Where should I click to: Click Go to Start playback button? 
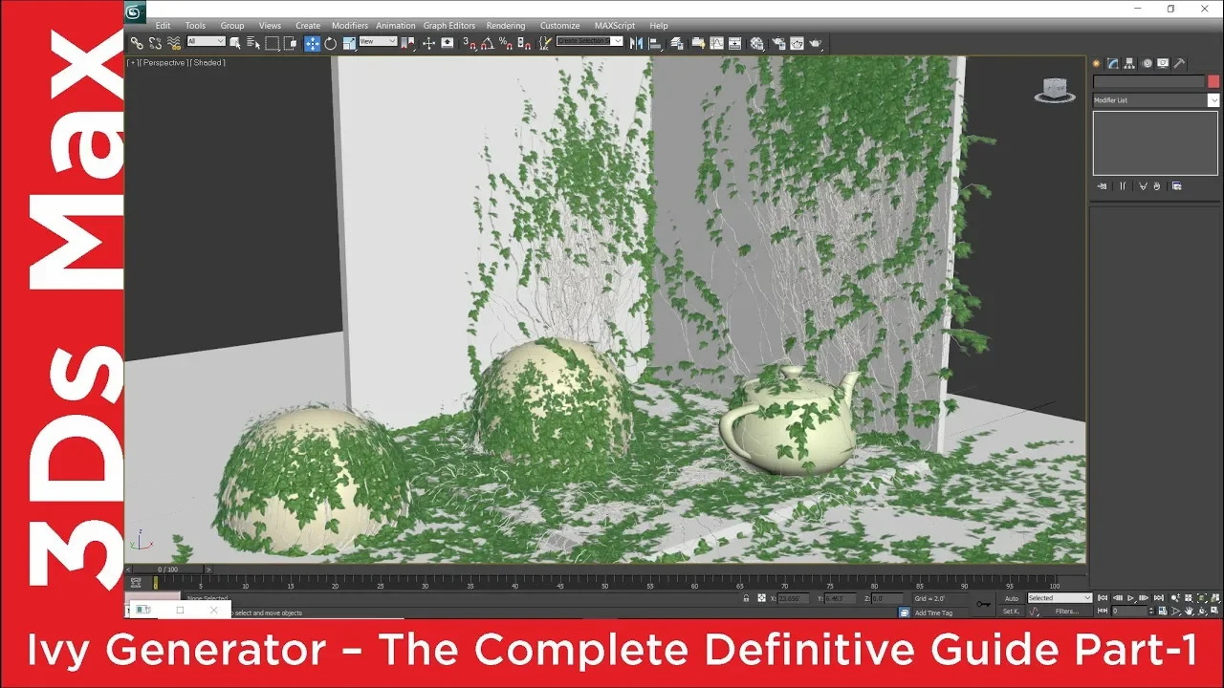tap(1103, 598)
